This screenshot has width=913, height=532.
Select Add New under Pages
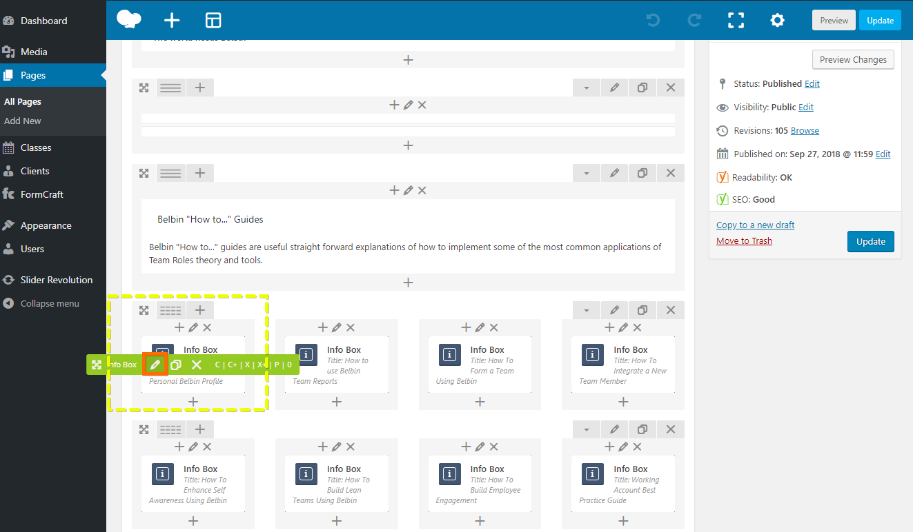23,121
